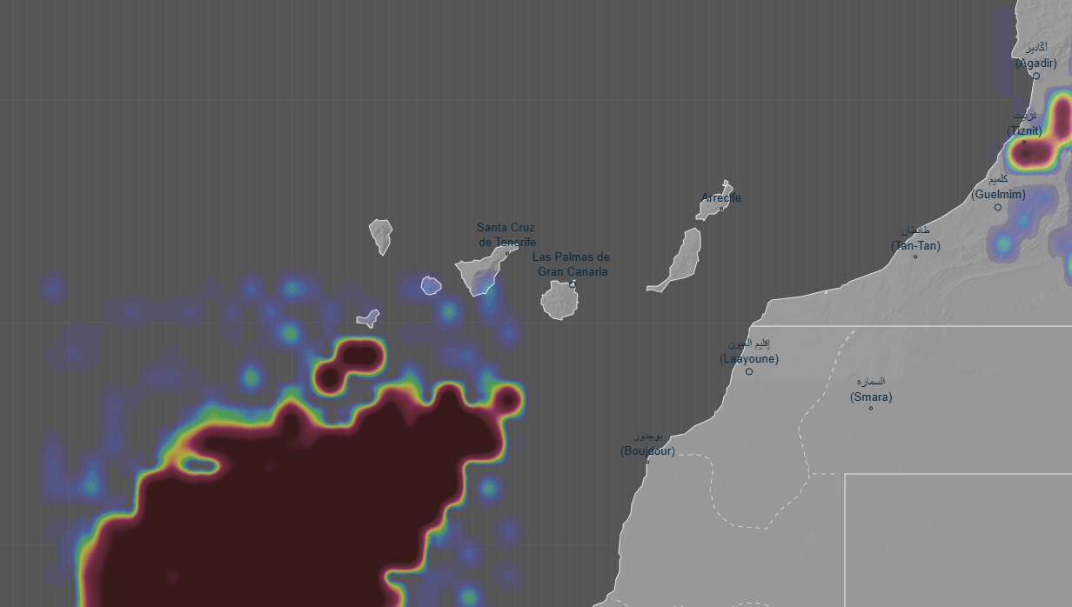Select the Agadir city marker circle

point(1035,76)
